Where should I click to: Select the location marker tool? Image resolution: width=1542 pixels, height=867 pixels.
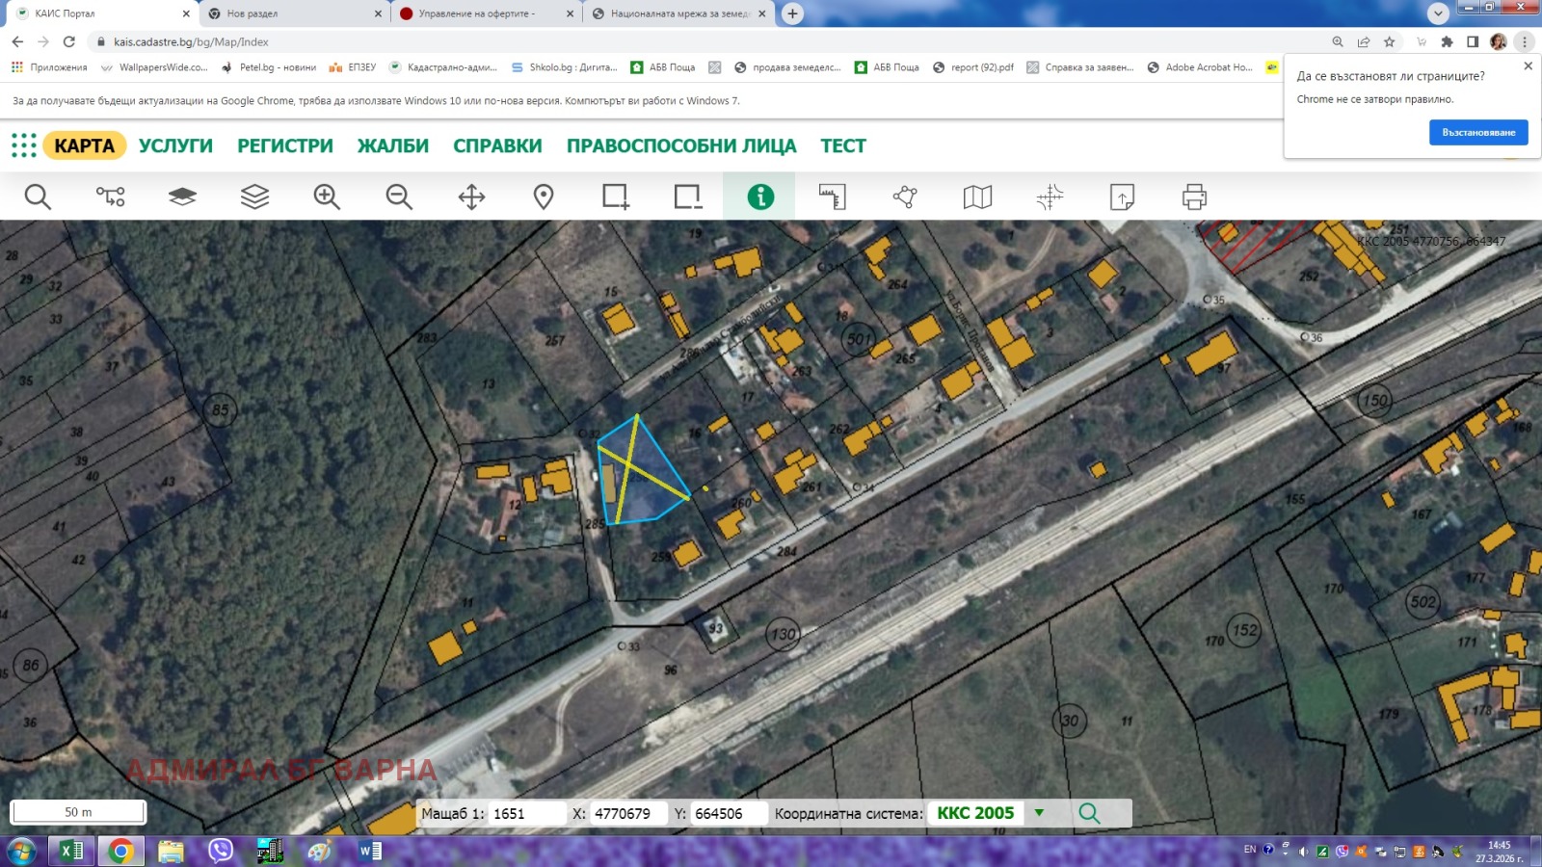[x=543, y=196]
